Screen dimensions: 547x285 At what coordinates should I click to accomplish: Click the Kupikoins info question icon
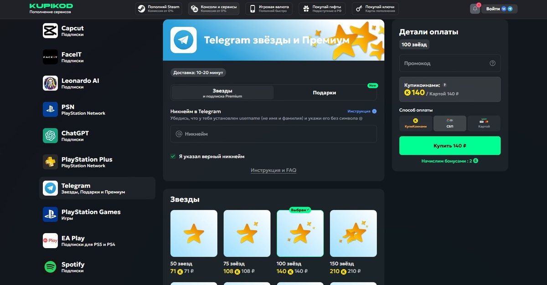coord(444,85)
